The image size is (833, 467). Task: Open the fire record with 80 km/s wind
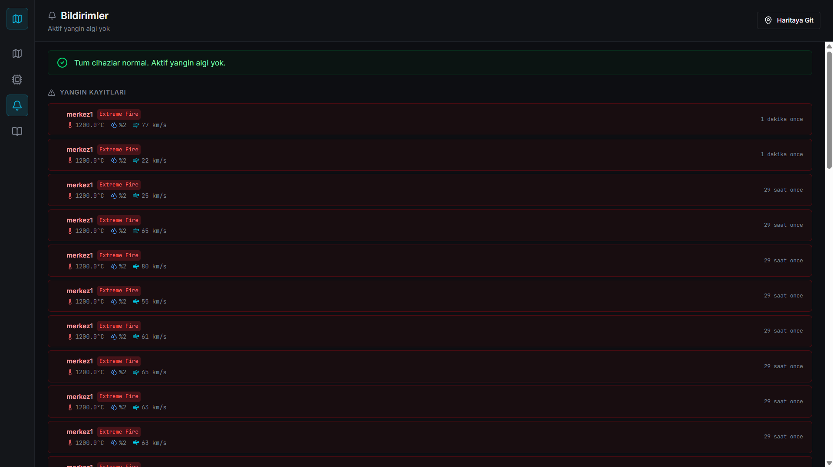[x=430, y=261]
